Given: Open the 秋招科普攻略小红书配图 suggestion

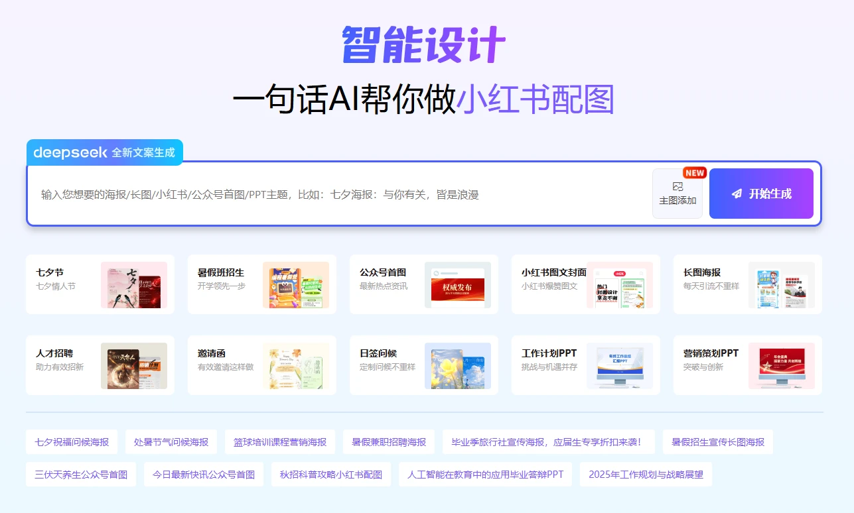Looking at the screenshot, I should [x=331, y=474].
